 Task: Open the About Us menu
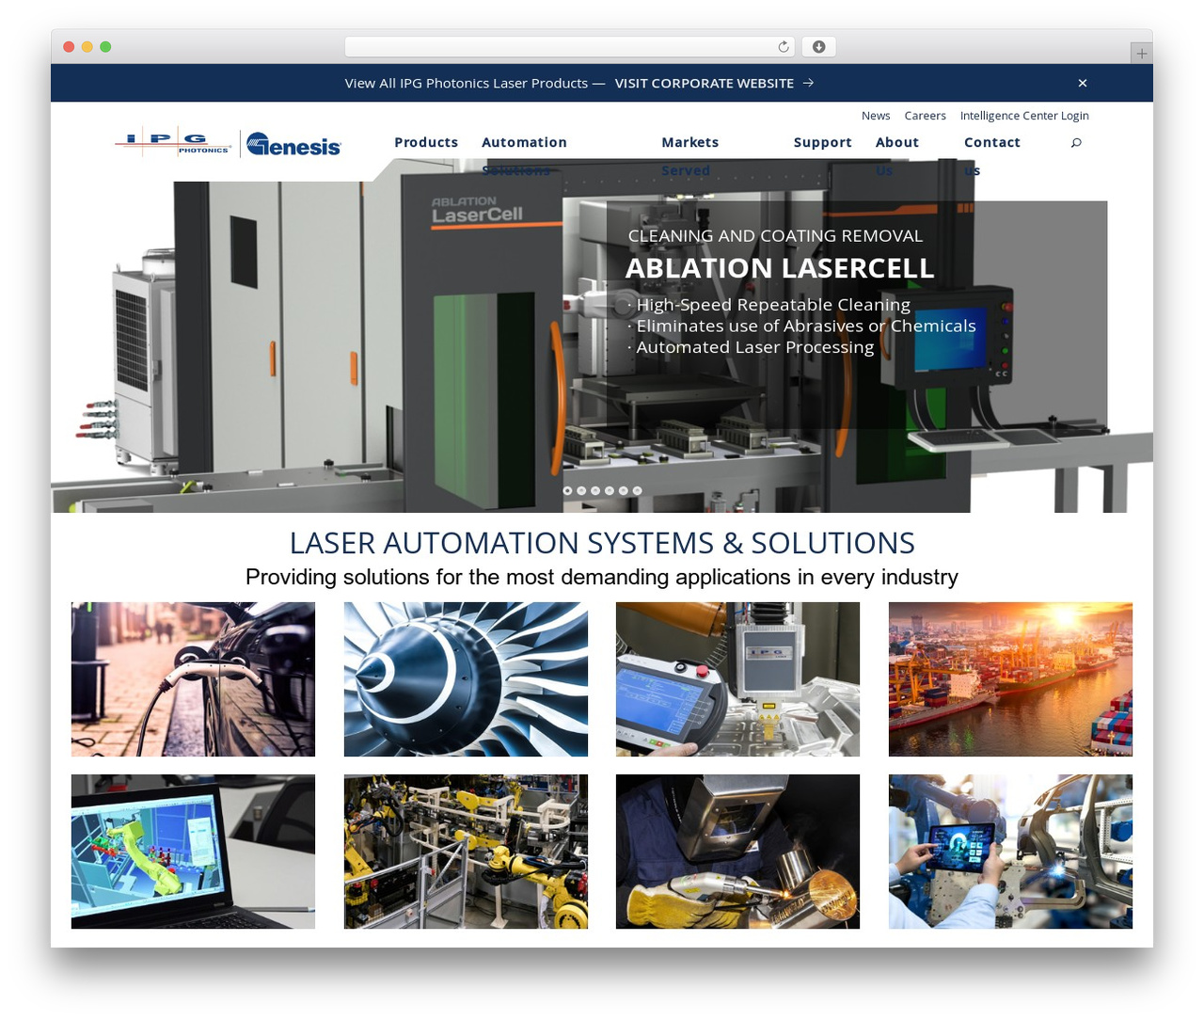pos(897,155)
